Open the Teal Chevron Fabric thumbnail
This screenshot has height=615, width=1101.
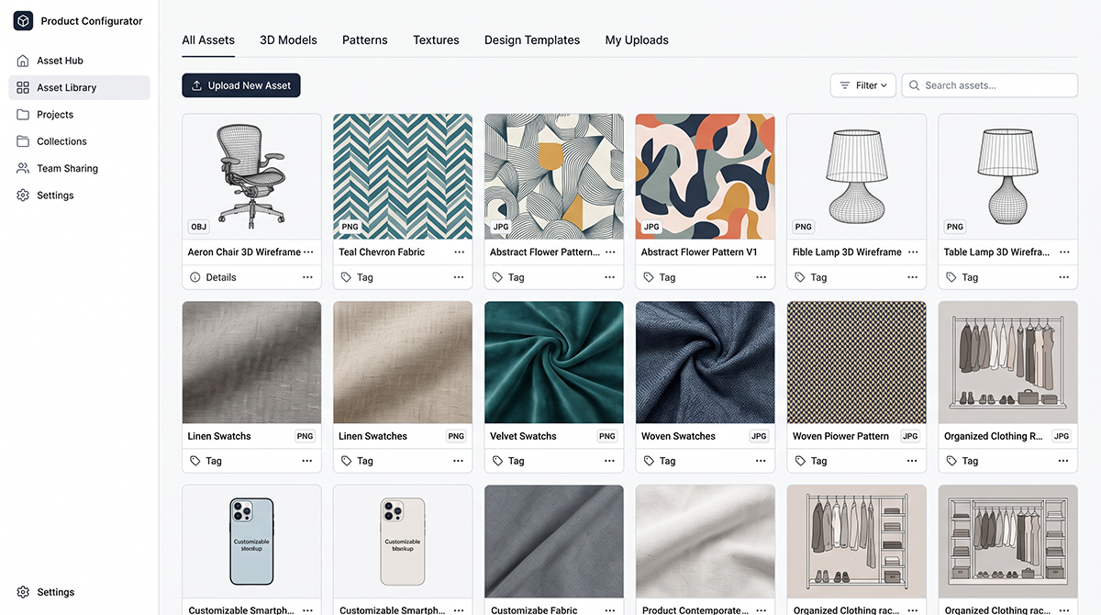coord(403,176)
